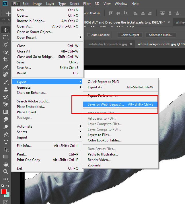The image size is (185, 204).
Task: Select the Horizontal Type tool
Action: (5, 142)
